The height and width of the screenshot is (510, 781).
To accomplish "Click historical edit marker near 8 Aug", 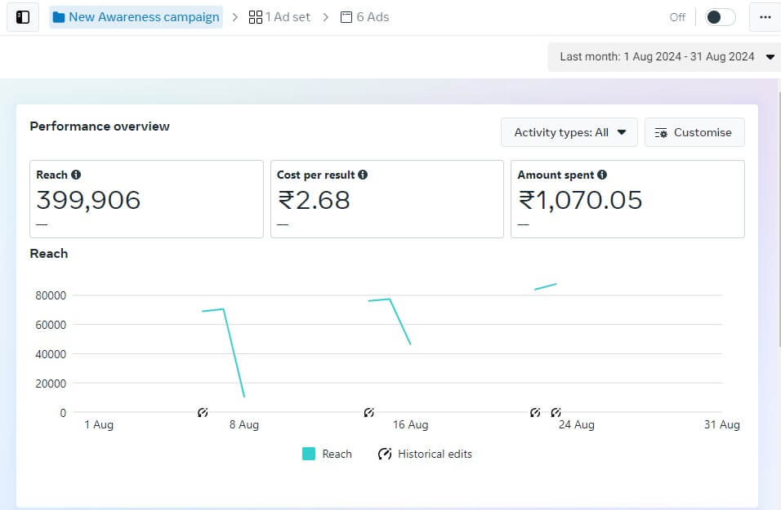I will coord(203,413).
